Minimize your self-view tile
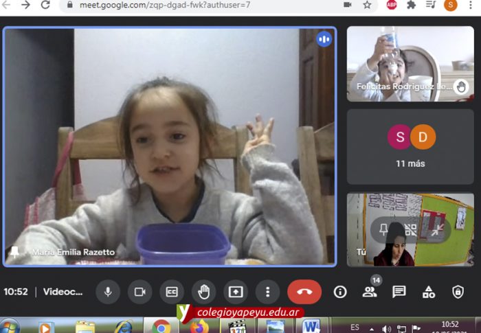This screenshot has width=481, height=333. click(438, 230)
